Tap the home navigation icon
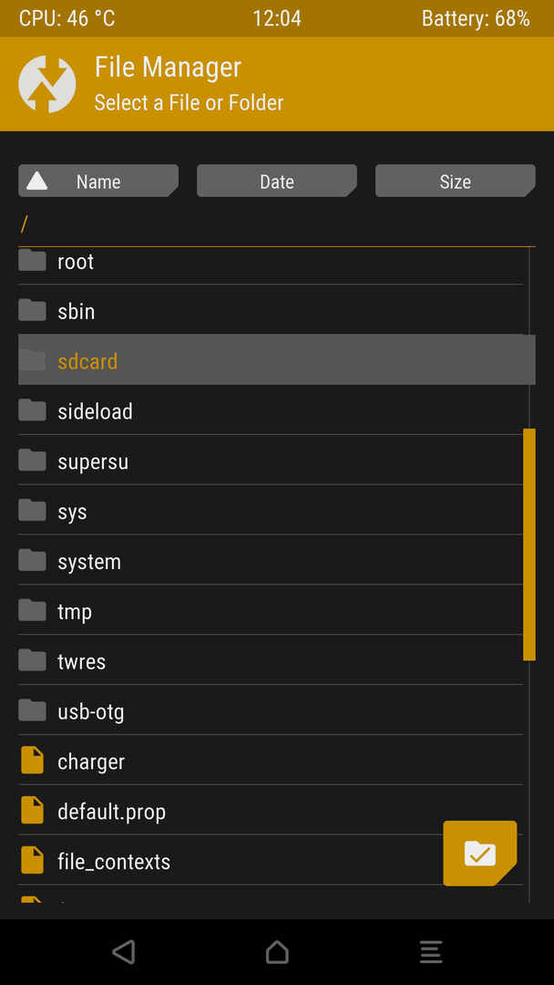554x985 pixels. [277, 952]
